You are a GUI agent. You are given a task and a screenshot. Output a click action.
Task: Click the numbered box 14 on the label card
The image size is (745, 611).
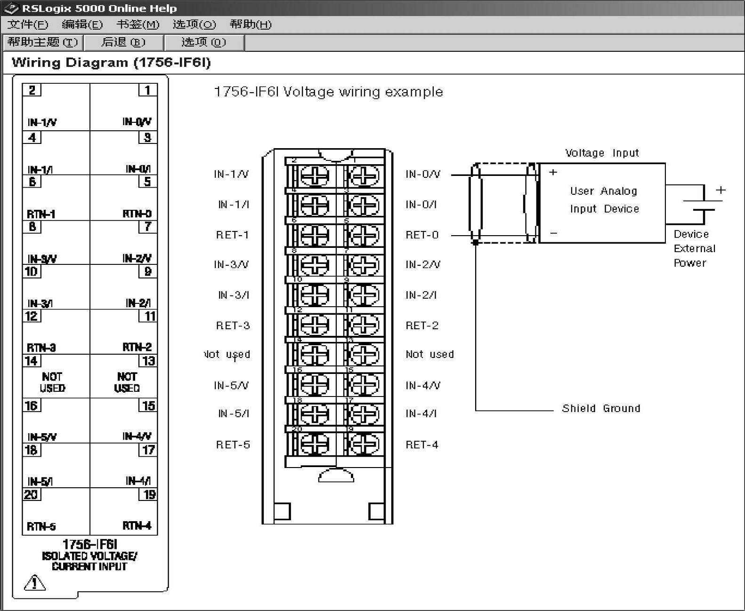pos(32,361)
